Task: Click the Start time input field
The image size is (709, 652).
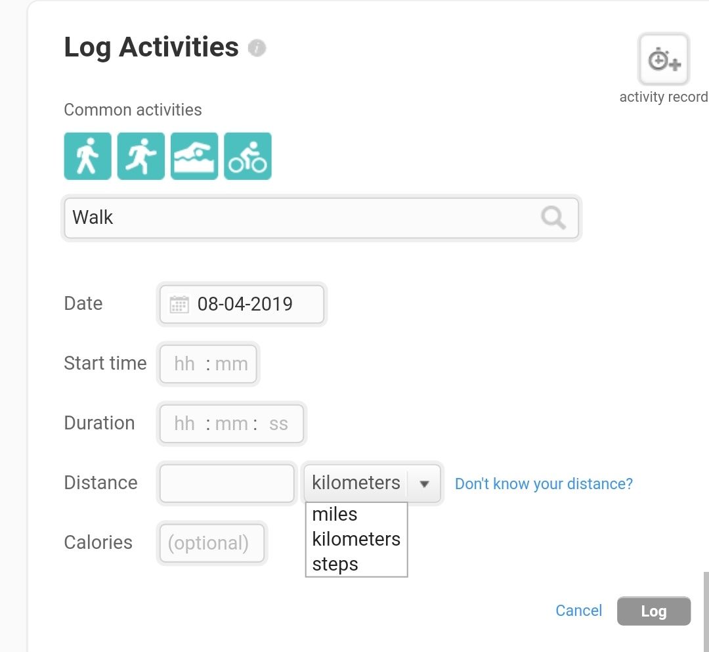Action: (x=209, y=364)
